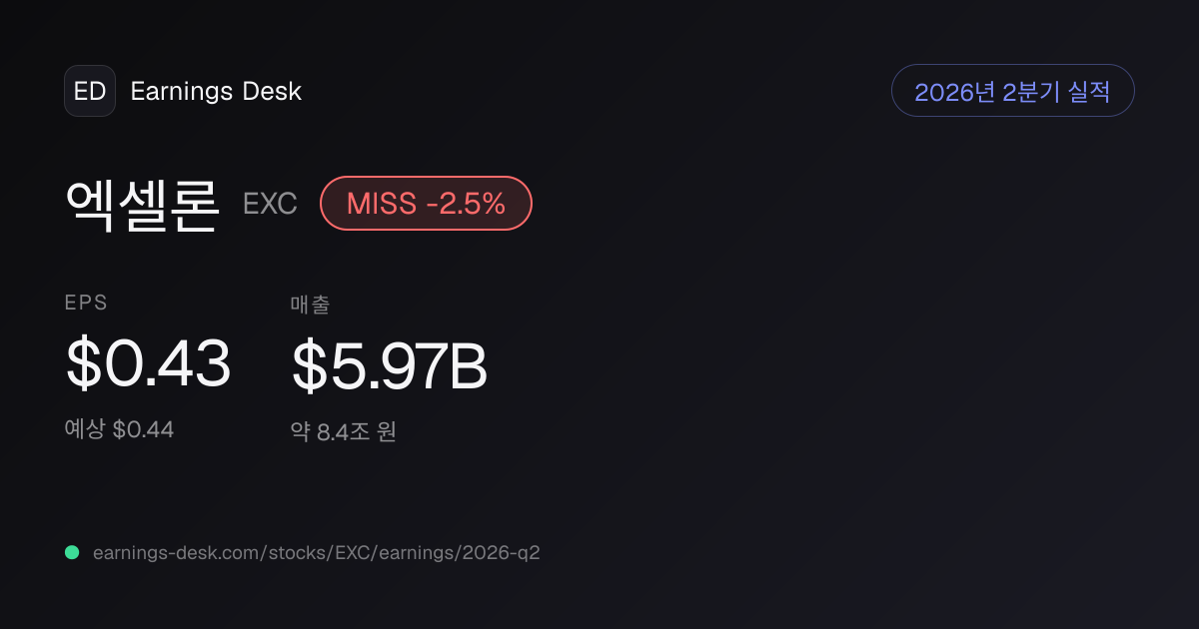The height and width of the screenshot is (629, 1199).
Task: Open the Earnings Desk brand name
Action: click(x=216, y=92)
